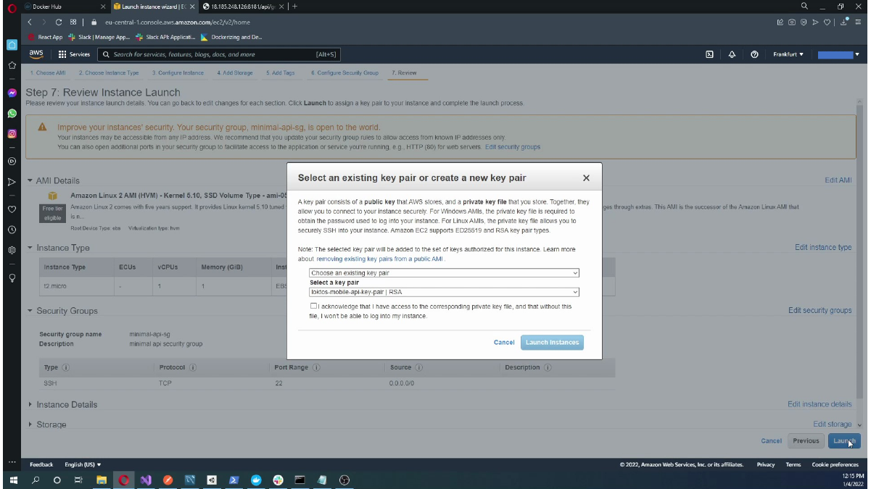Go to step 5. Add Tags

coord(281,73)
